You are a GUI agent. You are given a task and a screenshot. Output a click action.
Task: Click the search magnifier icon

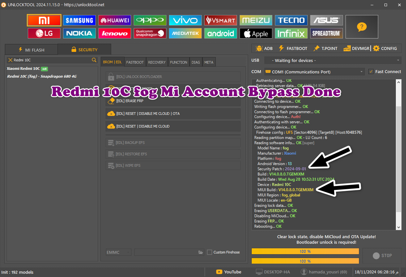(x=94, y=60)
